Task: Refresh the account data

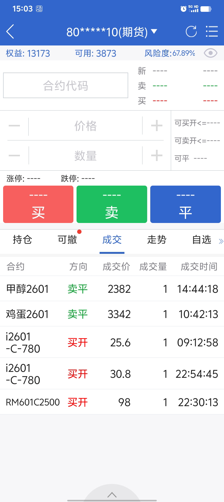Action: pyautogui.click(x=191, y=32)
